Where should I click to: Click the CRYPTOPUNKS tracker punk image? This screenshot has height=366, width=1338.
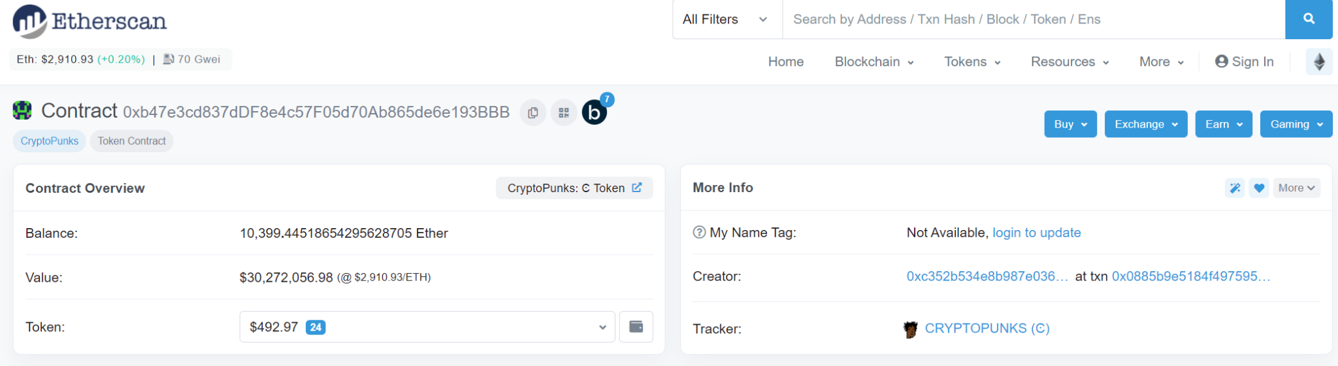(x=910, y=329)
